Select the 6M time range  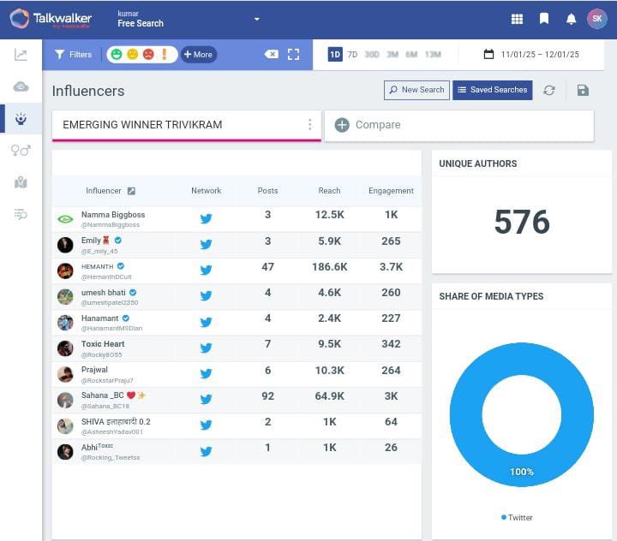411,54
